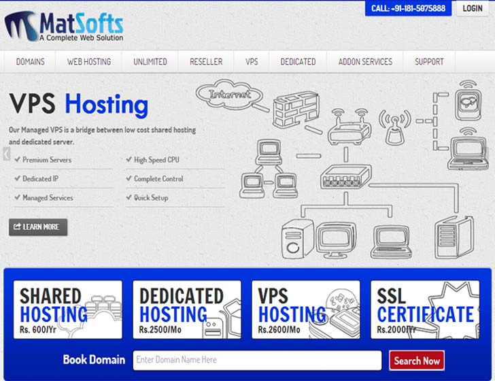
Task: Click the previous slide arrow
Action: [x=6, y=154]
